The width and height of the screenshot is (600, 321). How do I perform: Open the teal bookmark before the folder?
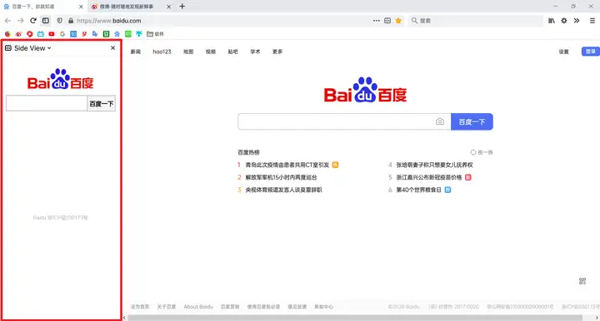(x=139, y=34)
